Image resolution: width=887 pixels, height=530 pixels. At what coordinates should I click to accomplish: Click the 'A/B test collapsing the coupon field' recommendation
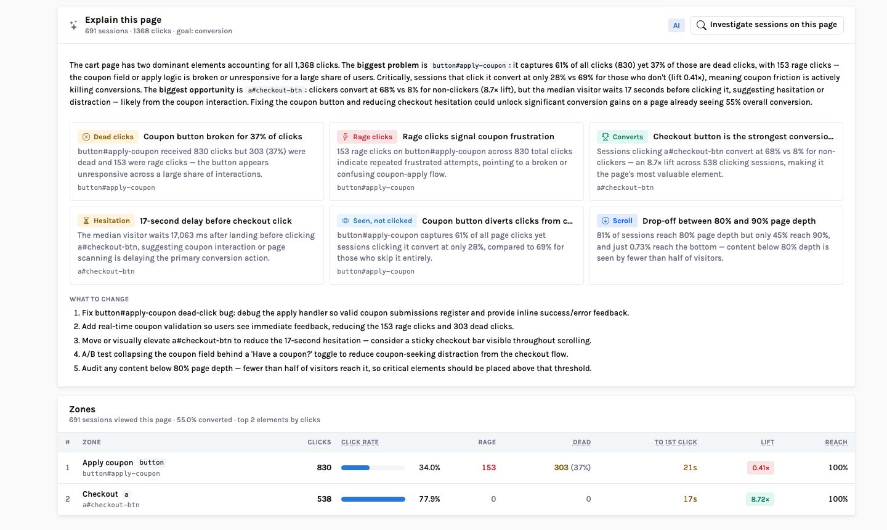pos(325,354)
